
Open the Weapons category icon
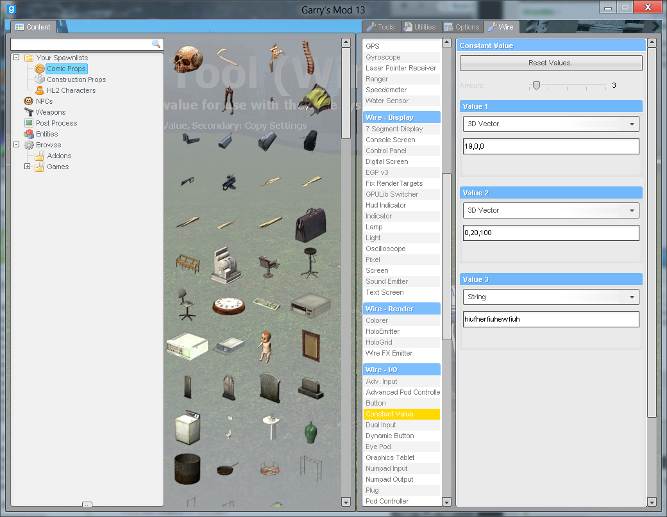[29, 112]
